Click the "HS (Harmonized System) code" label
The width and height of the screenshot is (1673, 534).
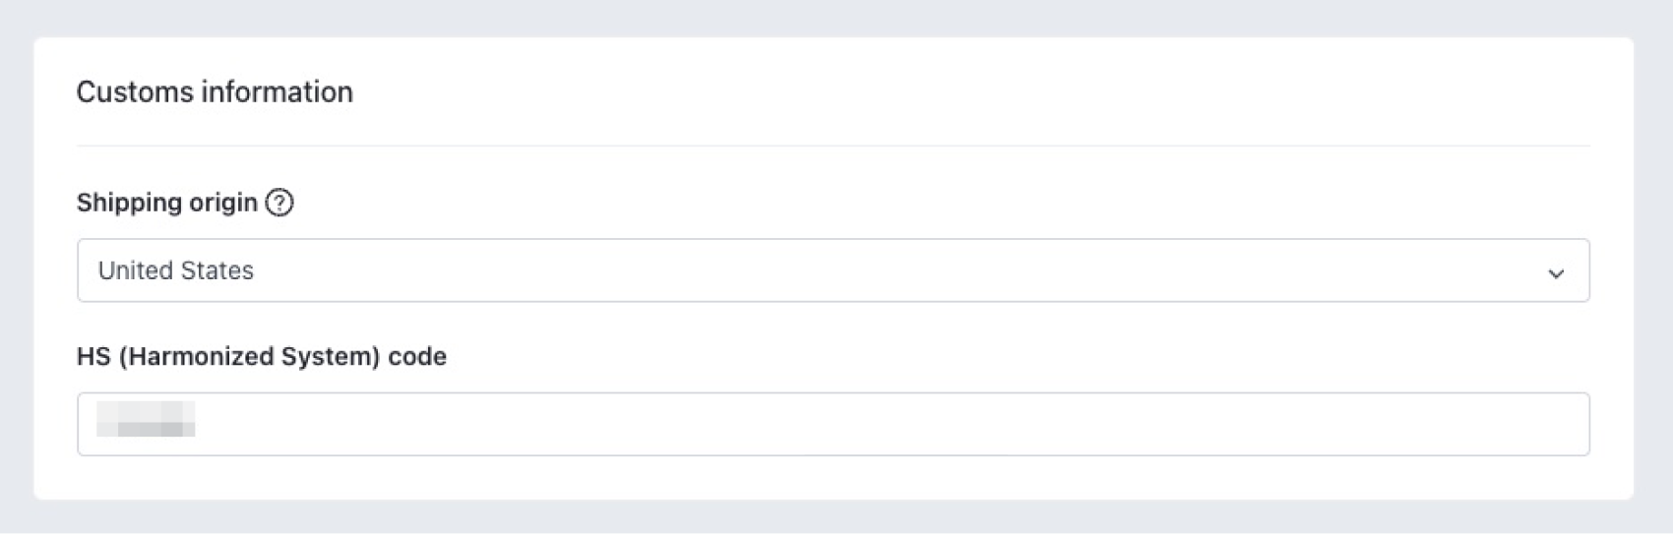click(x=261, y=356)
